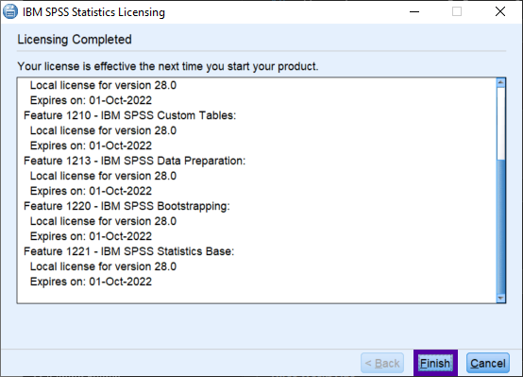
Task: Click the vertical scrollbar thumb
Action: point(500,227)
